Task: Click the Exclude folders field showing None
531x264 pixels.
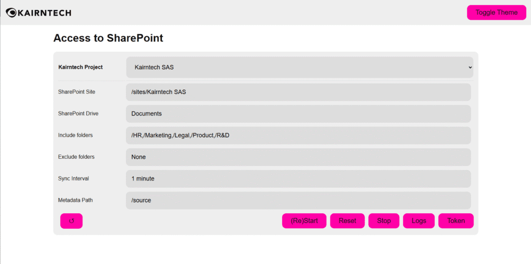Action: tap(298, 157)
